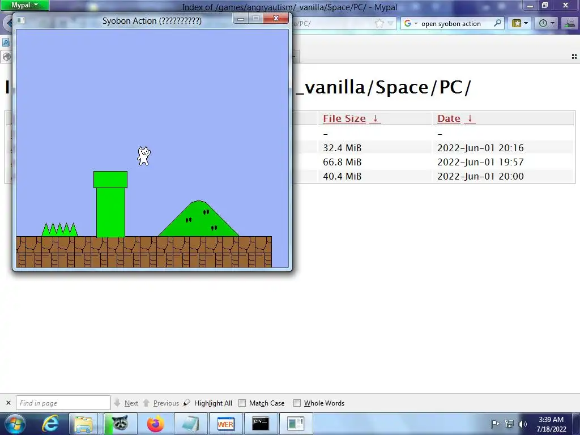
Task: Open the bookmarks menu toolbar button
Action: coord(517,23)
